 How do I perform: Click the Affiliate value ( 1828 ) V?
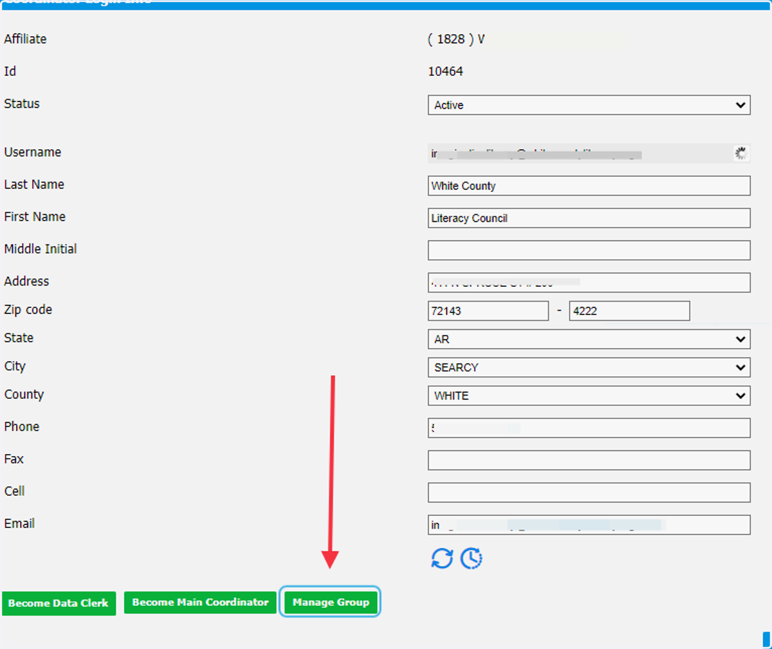click(x=456, y=39)
